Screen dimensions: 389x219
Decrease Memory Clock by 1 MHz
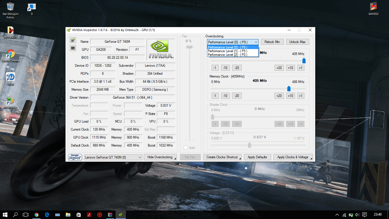coord(215,96)
